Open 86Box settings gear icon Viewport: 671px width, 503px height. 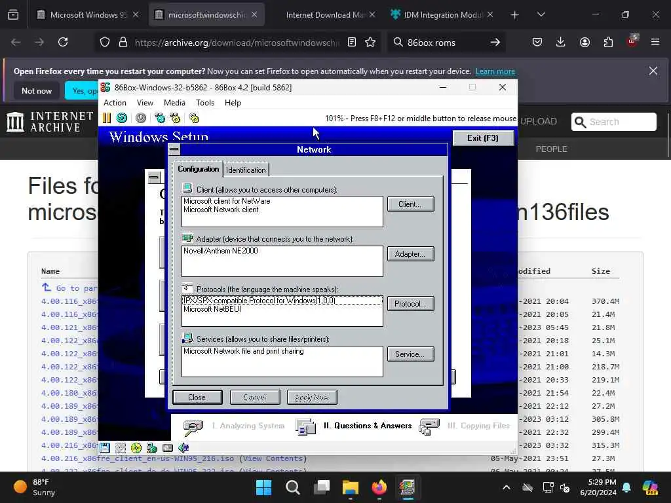tap(194, 118)
